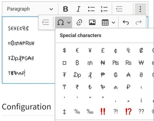Screen dimensions: 154x121
Task: Place cursor in first editor text line
Action: tap(18, 29)
